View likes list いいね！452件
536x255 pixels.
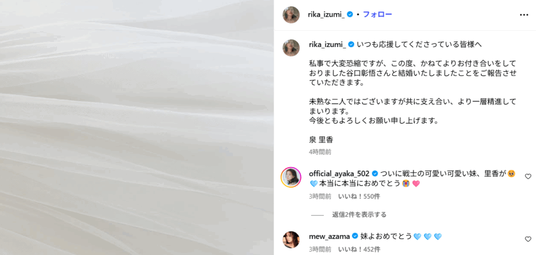click(359, 250)
